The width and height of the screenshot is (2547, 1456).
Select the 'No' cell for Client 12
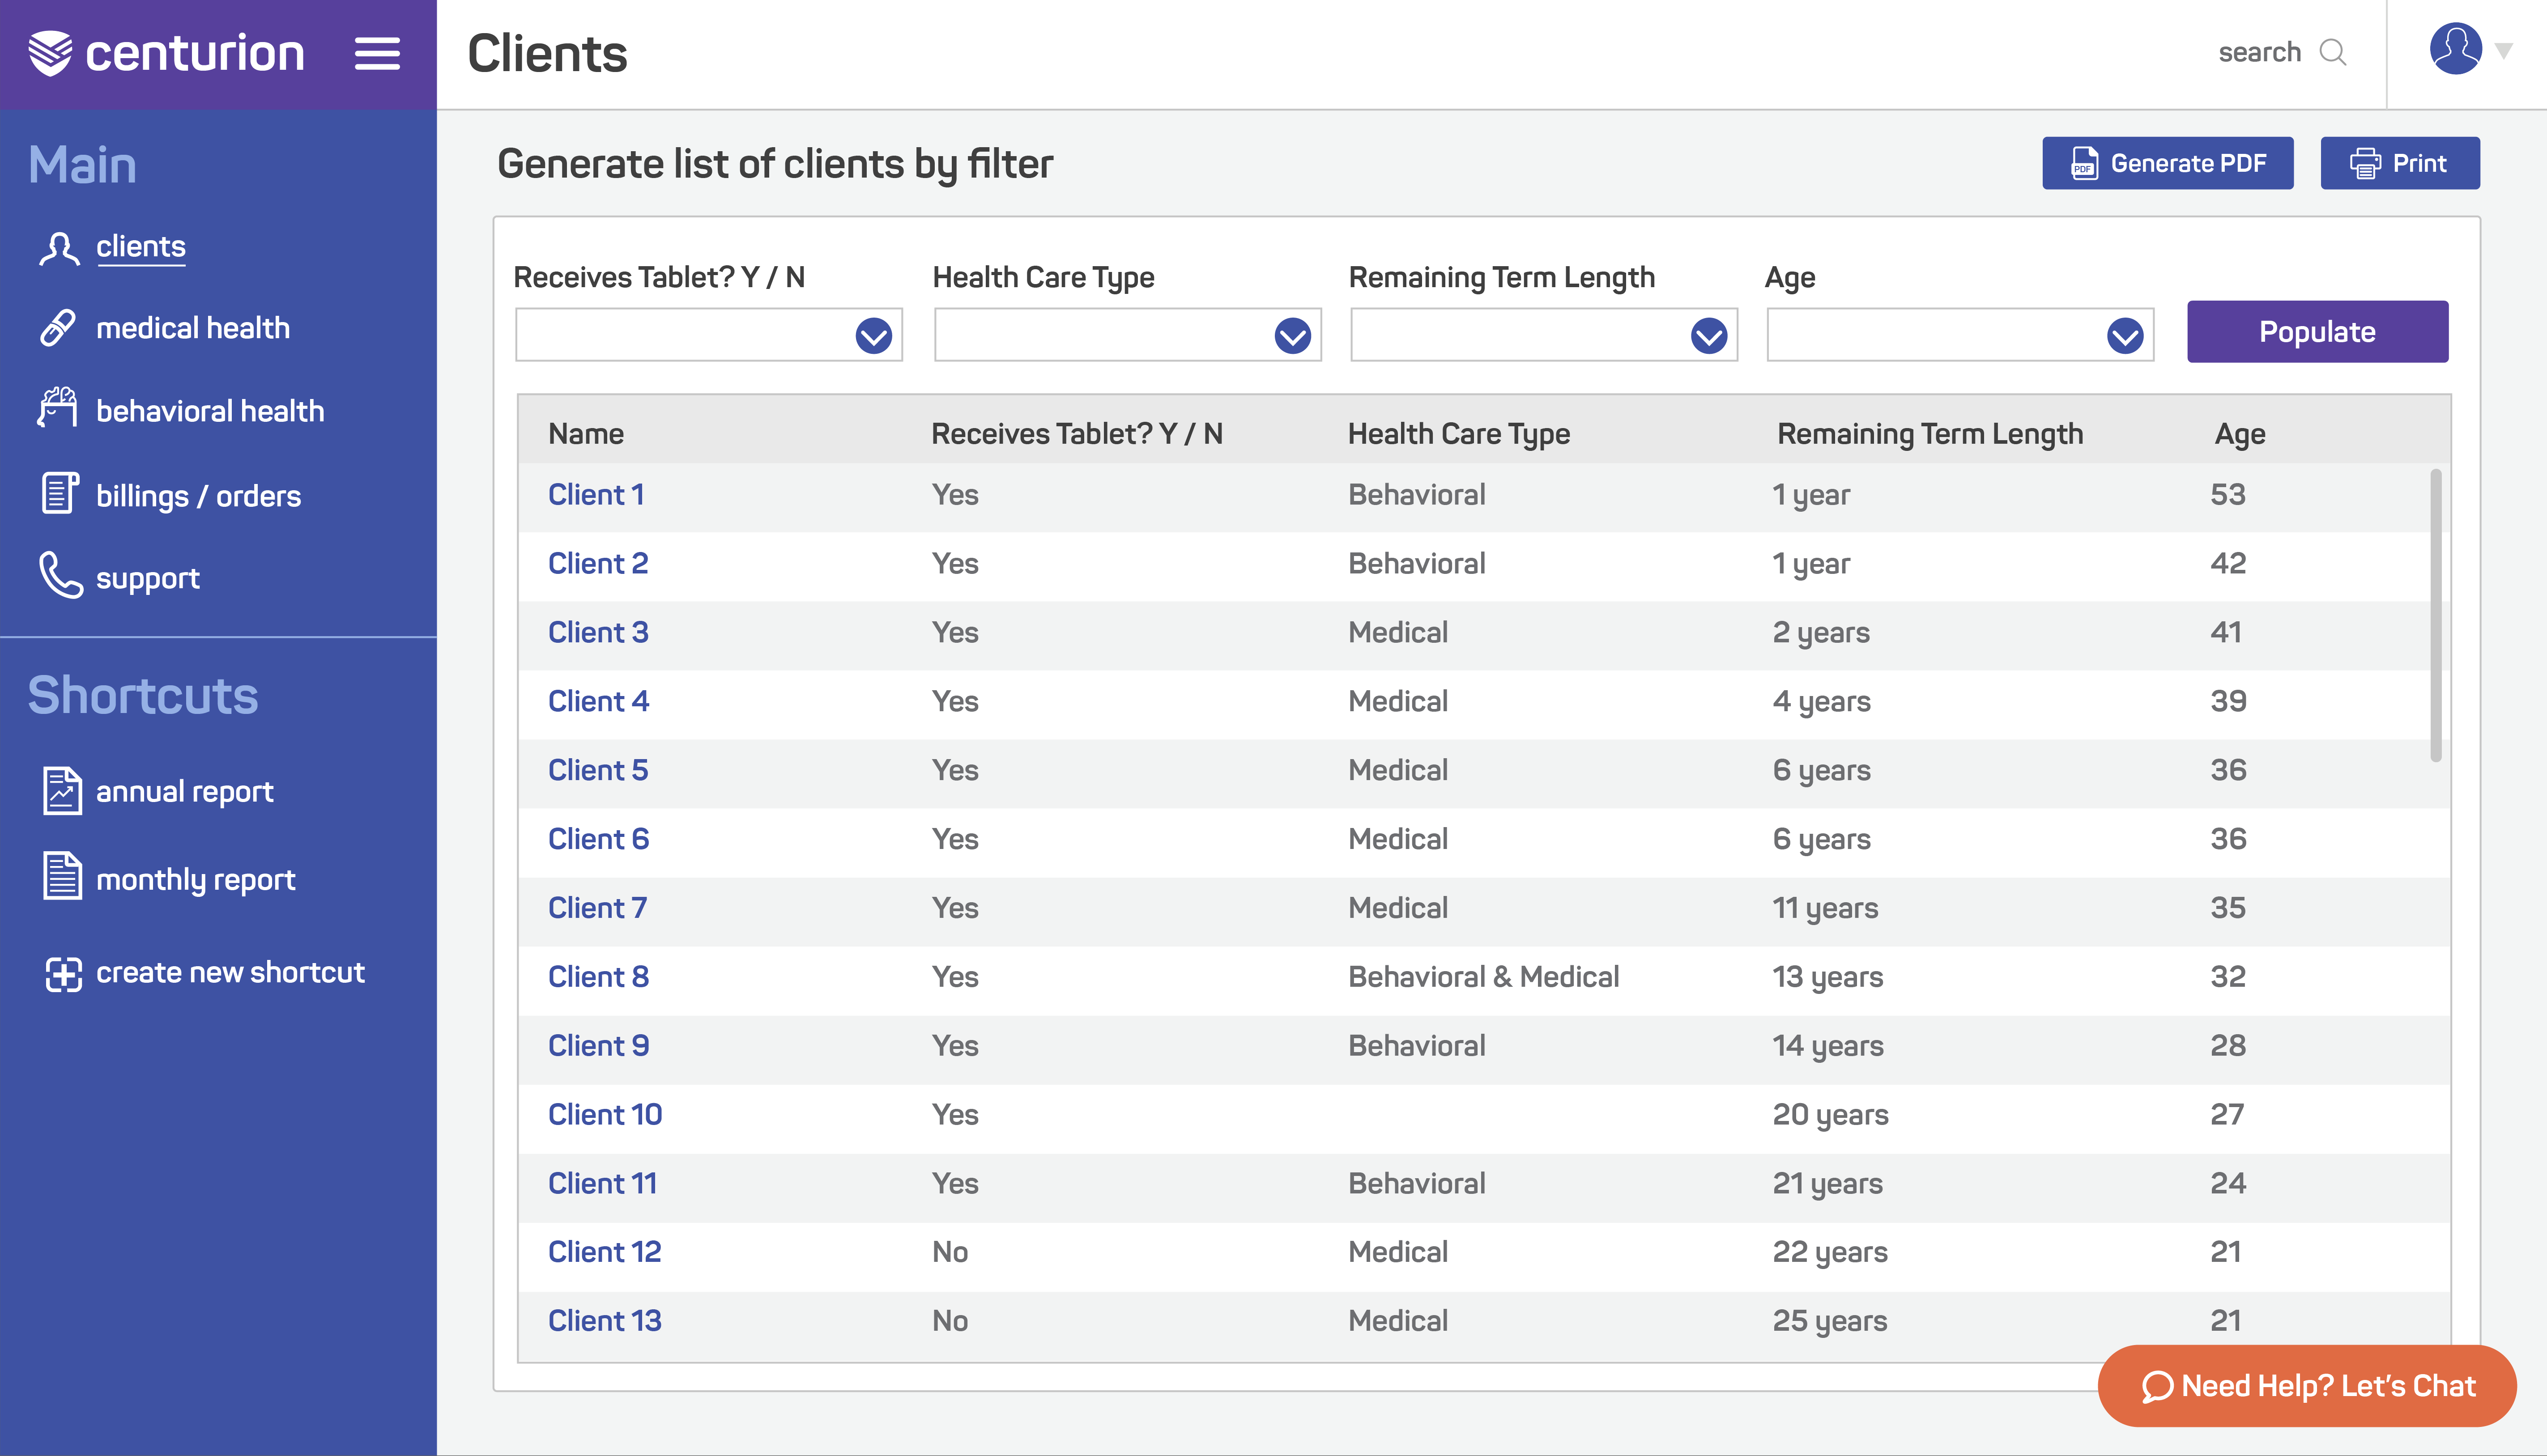[x=950, y=1253]
